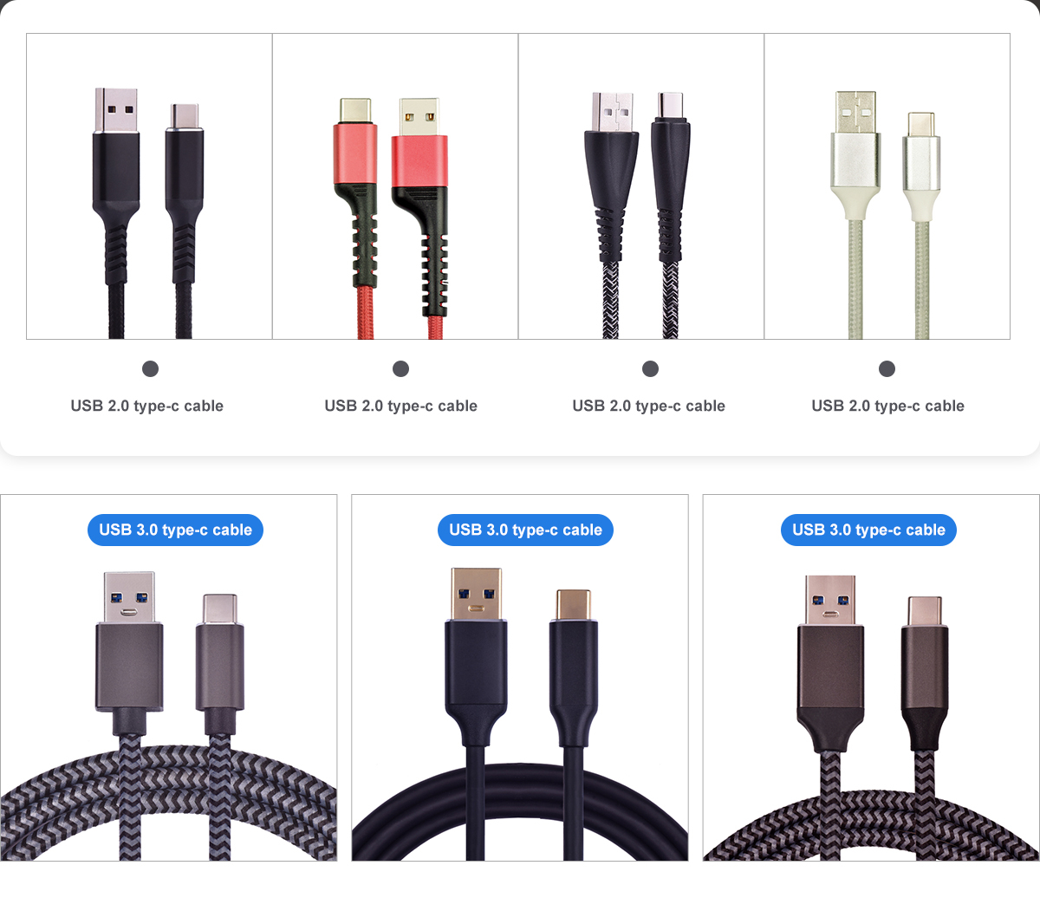Click the blue USB 3.0 badge on brown braided cable

868,530
